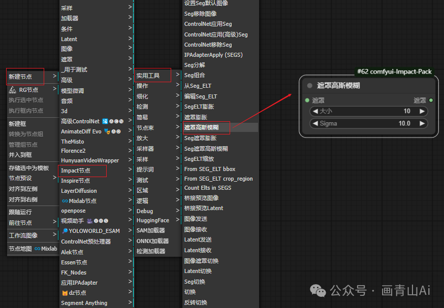Decrease Sigma with the left arrow

(x=315, y=123)
